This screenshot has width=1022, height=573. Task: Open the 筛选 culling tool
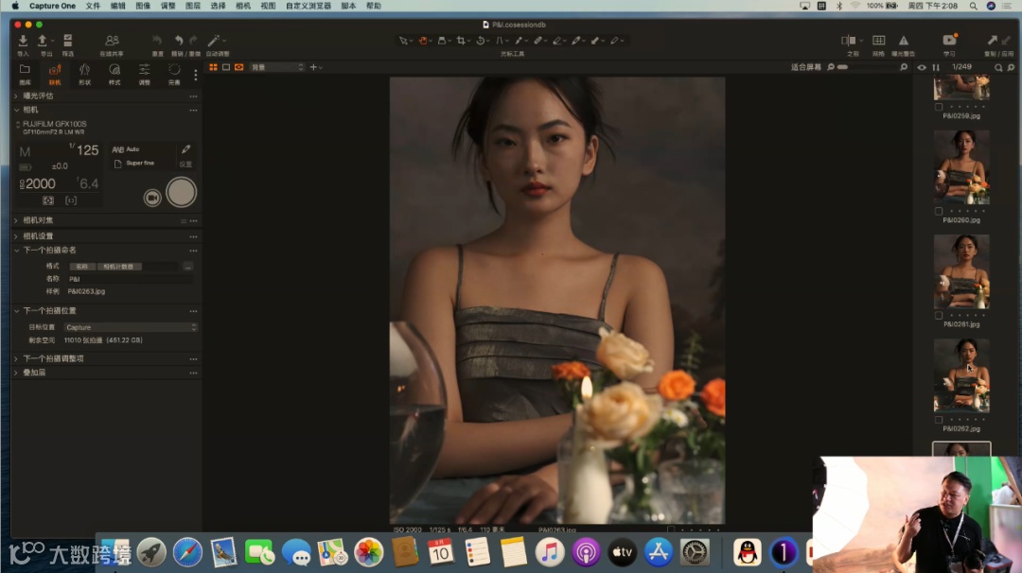(x=68, y=41)
